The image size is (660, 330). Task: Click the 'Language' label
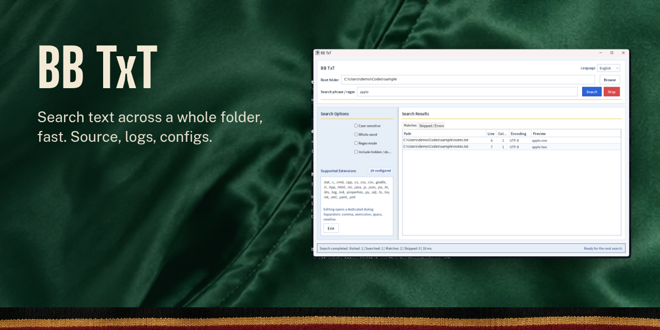coord(588,68)
